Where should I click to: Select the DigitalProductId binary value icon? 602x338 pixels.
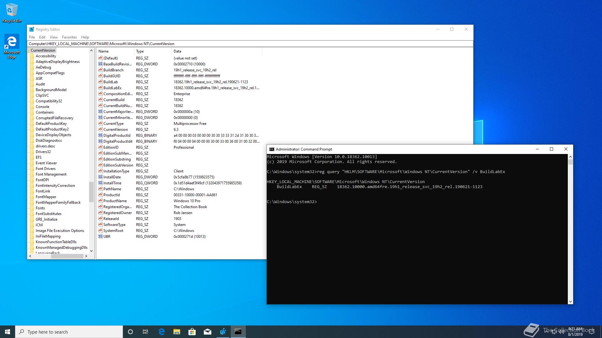pyautogui.click(x=100, y=135)
